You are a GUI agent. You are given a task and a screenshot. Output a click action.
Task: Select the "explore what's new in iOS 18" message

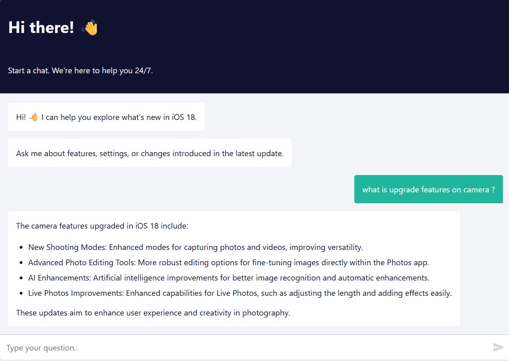coord(119,117)
